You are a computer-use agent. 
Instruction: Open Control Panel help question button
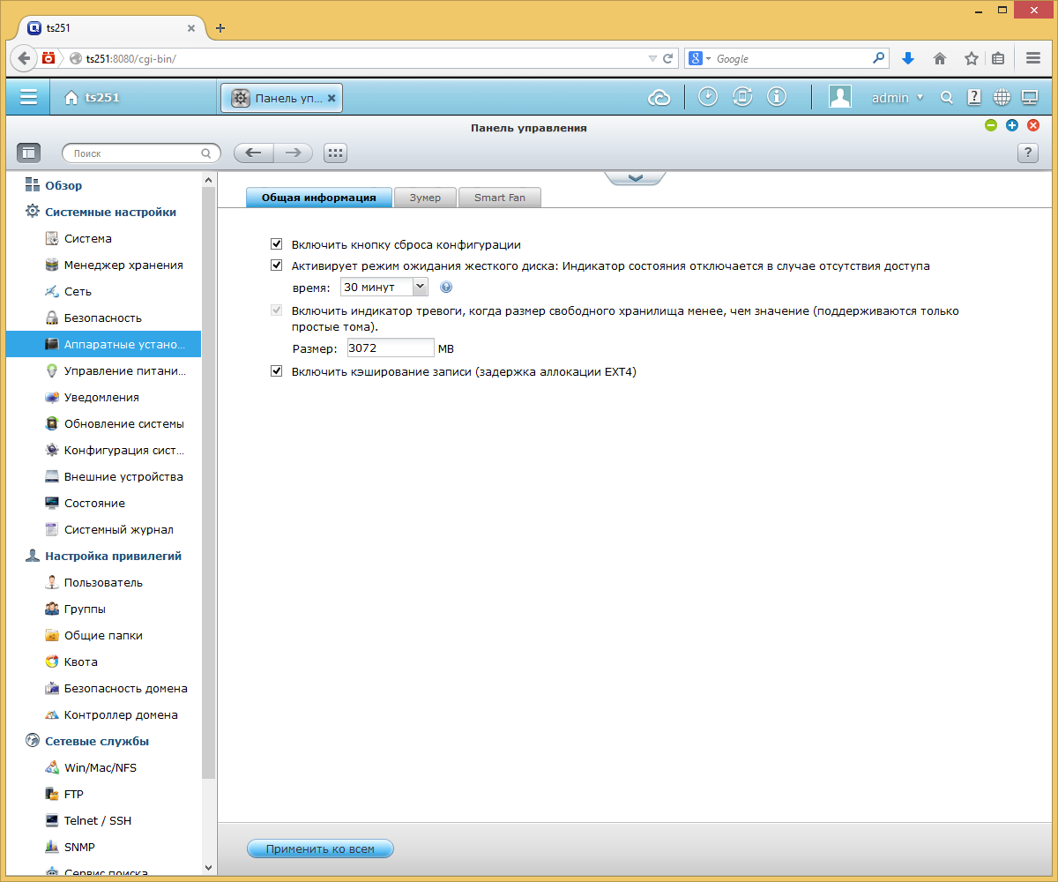1027,153
